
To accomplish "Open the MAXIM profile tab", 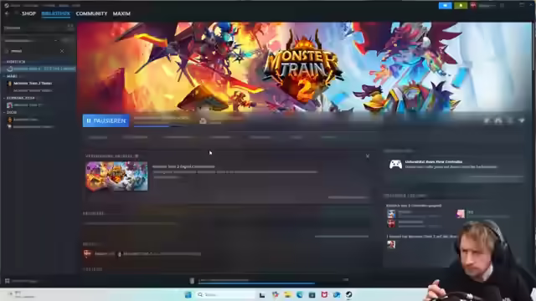I will point(121,13).
